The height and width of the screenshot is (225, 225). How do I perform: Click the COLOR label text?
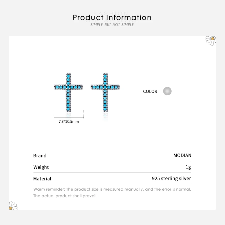tap(150, 91)
